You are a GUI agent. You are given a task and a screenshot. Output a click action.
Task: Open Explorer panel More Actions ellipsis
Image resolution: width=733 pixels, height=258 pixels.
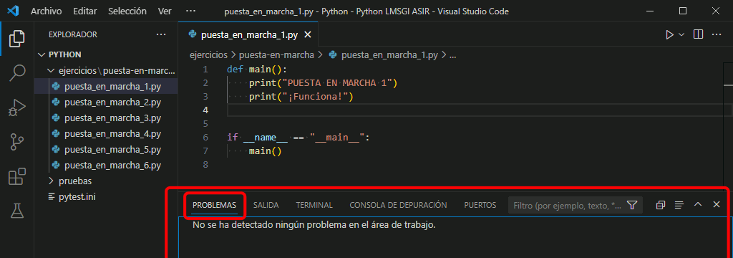click(161, 34)
